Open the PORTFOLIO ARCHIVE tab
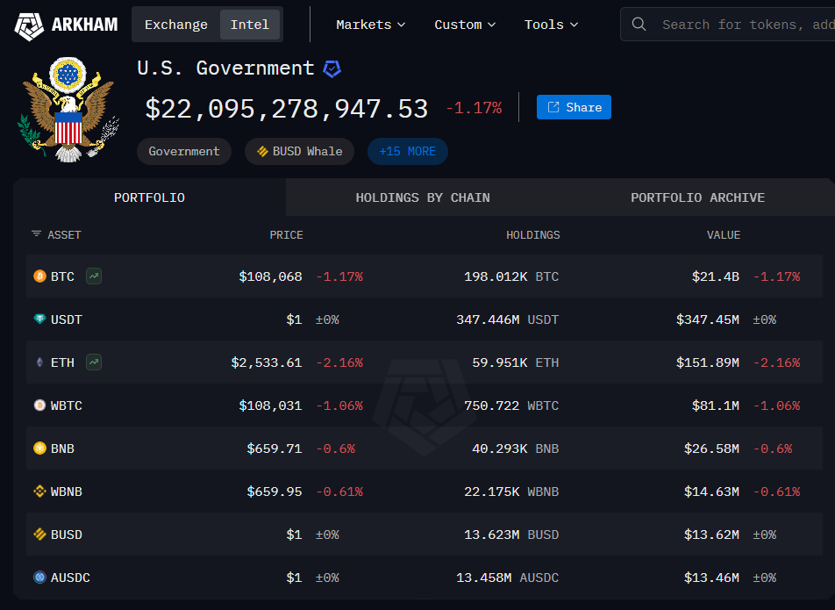This screenshot has width=835, height=610. pos(697,197)
